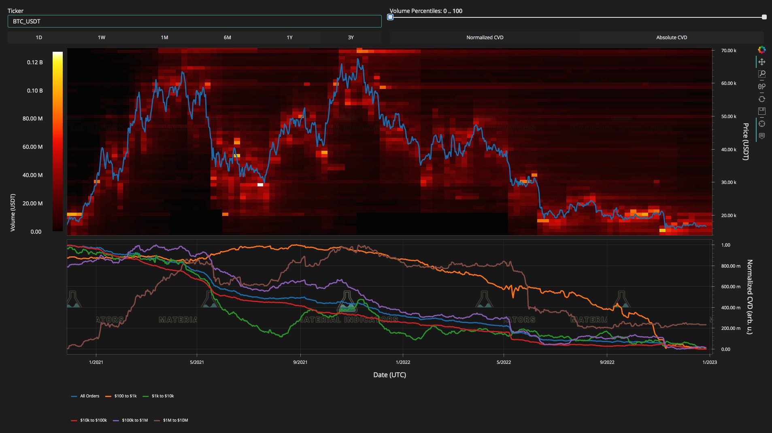Enable the Wheel Zoom tool

click(761, 87)
